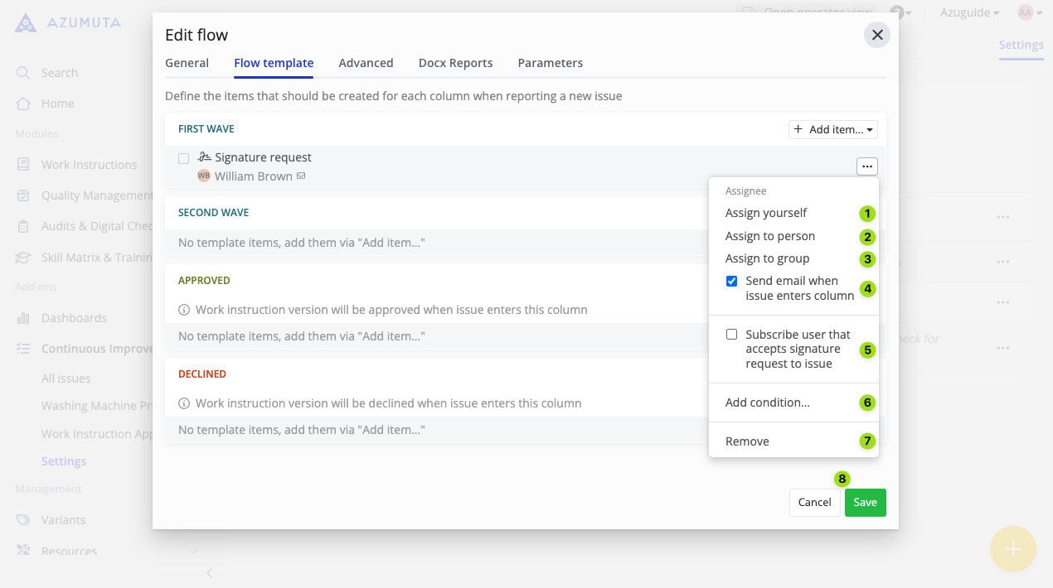The height and width of the screenshot is (588, 1053).
Task: Click the three-dot menu for Signature request
Action: tap(866, 166)
